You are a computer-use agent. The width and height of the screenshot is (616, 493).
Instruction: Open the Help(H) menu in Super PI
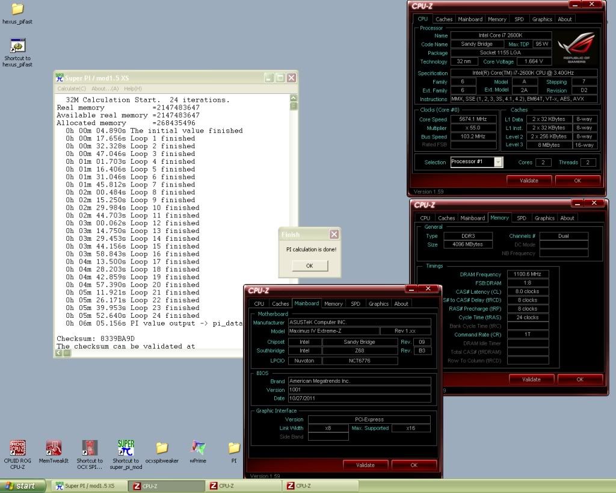(133, 88)
